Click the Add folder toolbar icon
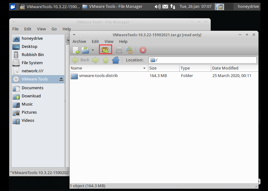Image resolution: width=268 pixels, height=191 pixels. coord(129,50)
